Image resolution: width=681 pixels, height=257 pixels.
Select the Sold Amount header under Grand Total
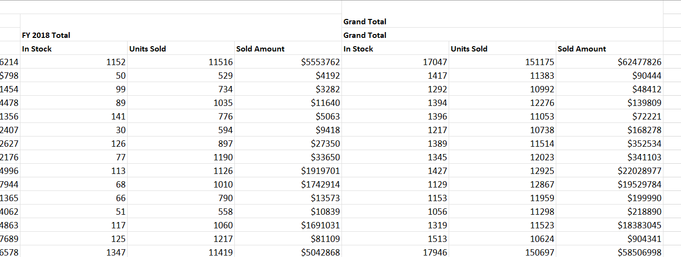pos(582,49)
